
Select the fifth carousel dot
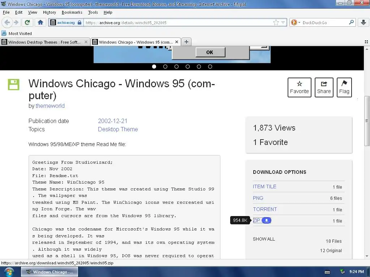click(199, 67)
